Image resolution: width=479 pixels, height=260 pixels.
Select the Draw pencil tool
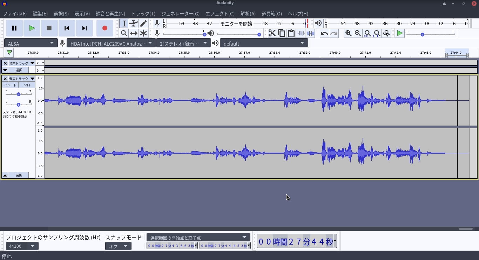point(143,24)
